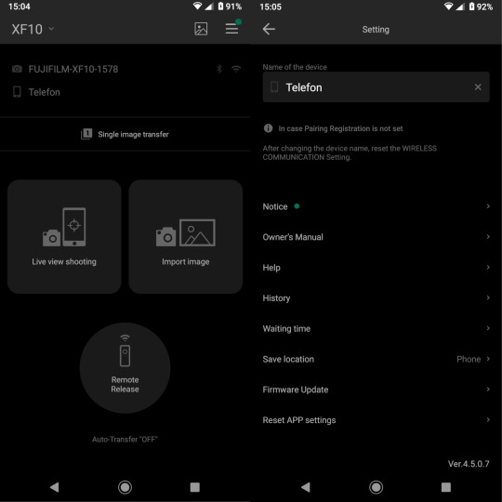
Task: Tap the Bluetooth status icon
Action: point(219,69)
